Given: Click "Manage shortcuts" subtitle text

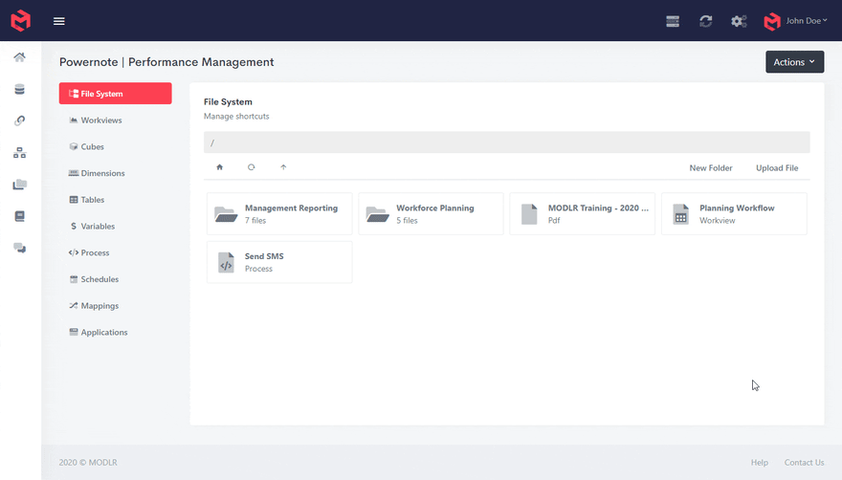Looking at the screenshot, I should tap(236, 116).
